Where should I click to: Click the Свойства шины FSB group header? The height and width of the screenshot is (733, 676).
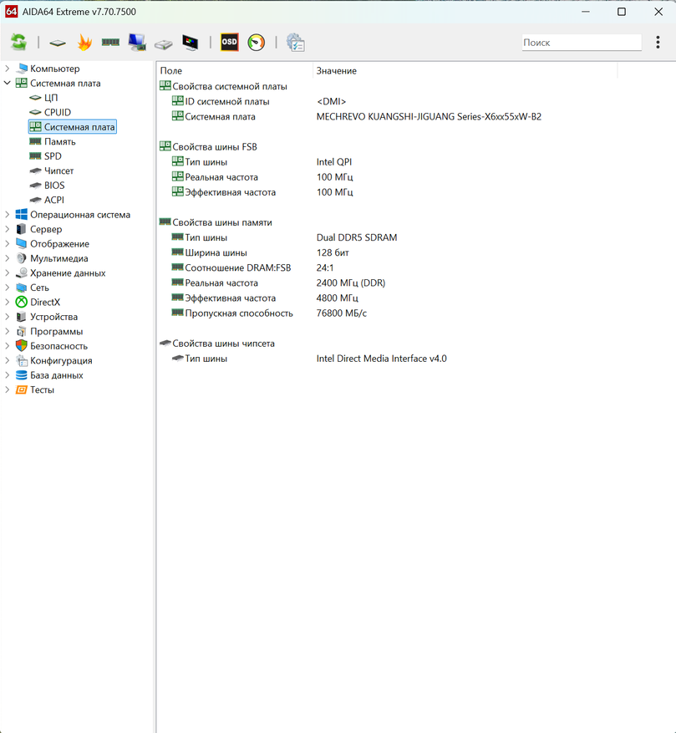coord(215,147)
